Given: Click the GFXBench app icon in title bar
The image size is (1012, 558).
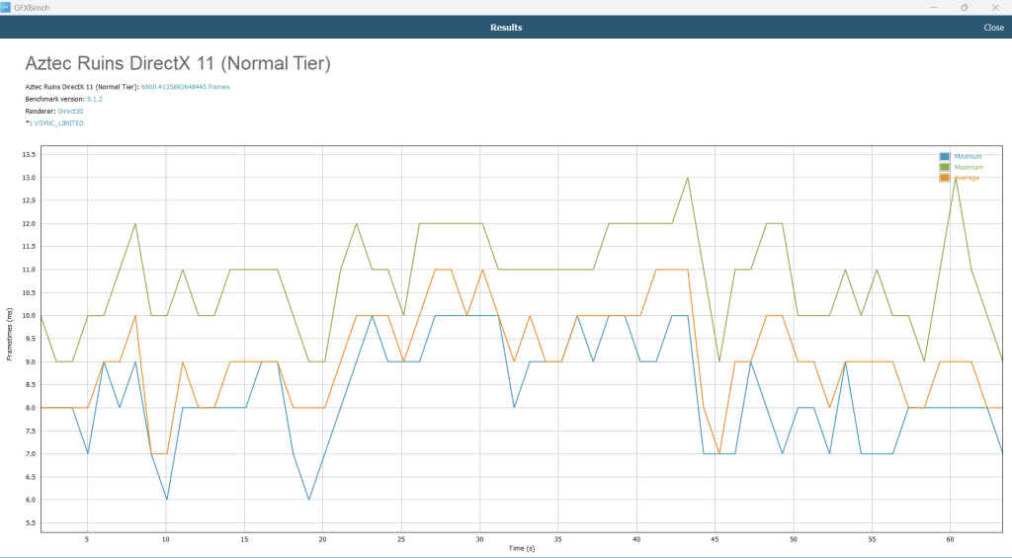Looking at the screenshot, I should pos(6,7).
